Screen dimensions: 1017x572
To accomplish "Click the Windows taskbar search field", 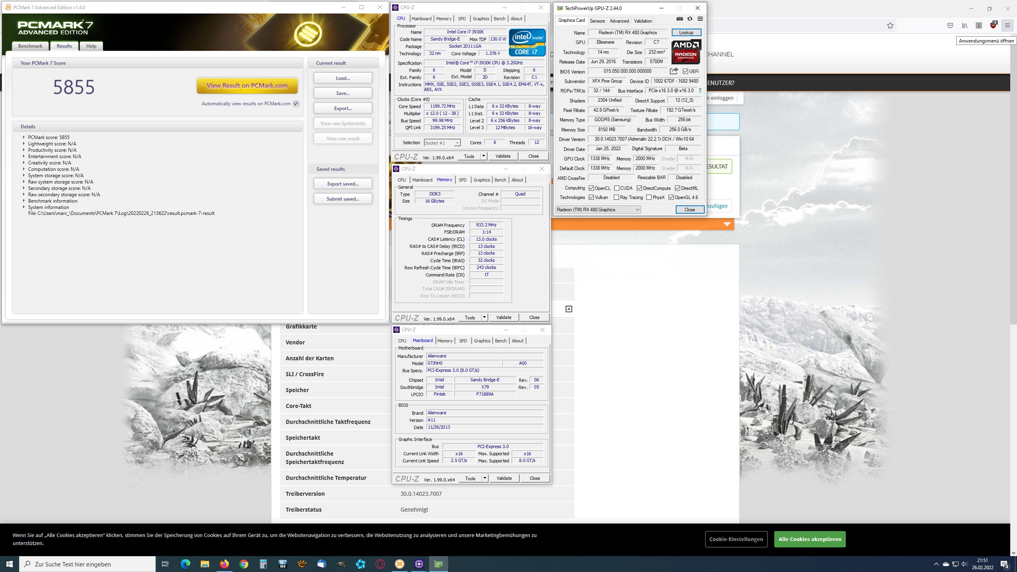I will [x=87, y=564].
